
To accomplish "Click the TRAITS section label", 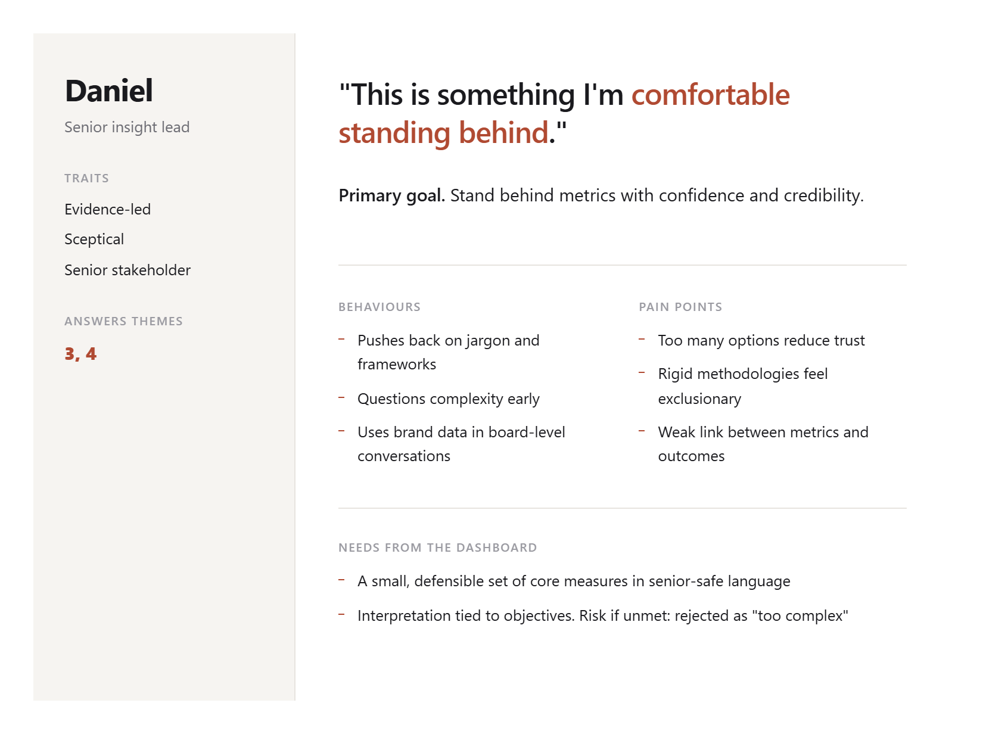I will point(87,178).
